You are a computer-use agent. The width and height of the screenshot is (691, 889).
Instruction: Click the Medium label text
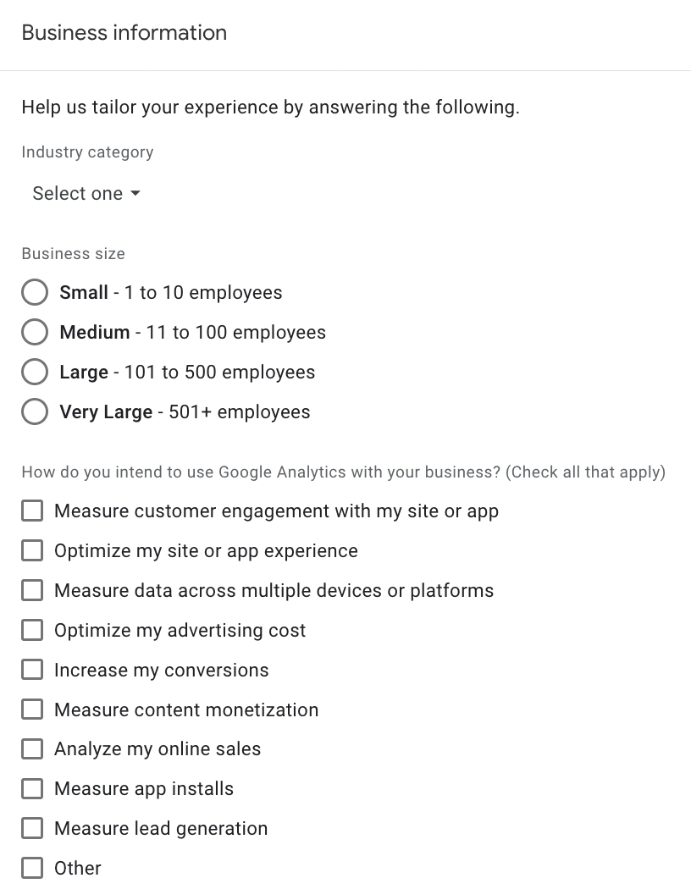95,332
